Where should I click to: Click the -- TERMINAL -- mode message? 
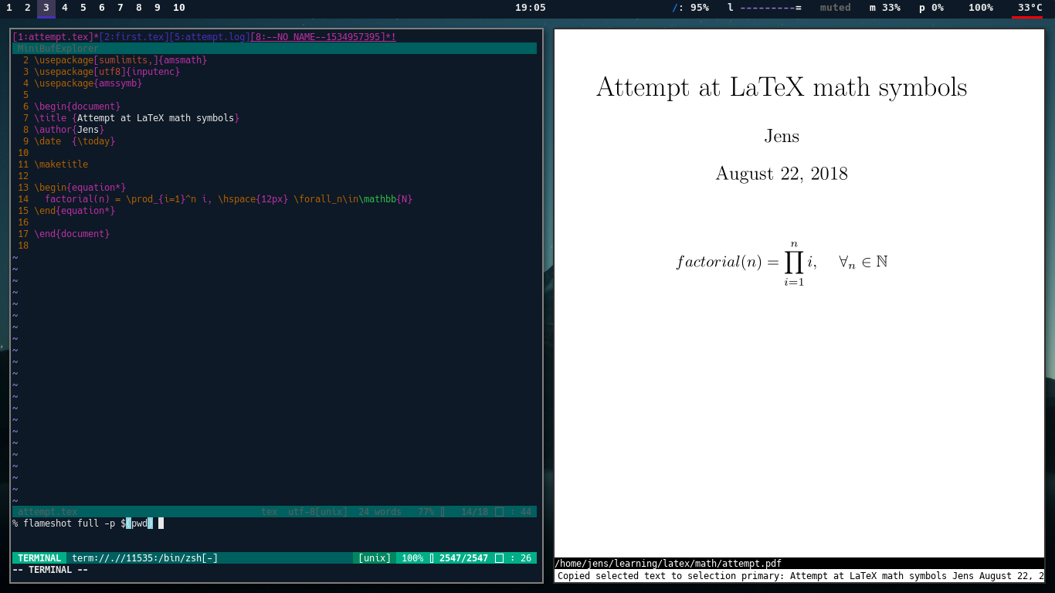[50, 570]
